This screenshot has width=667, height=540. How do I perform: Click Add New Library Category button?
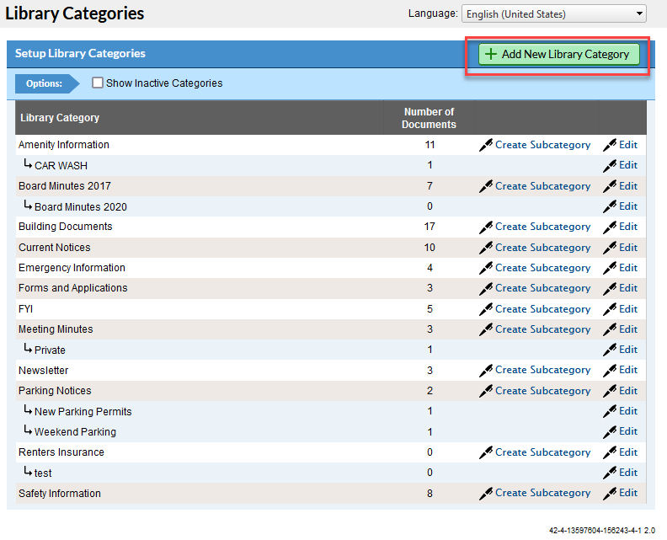click(x=558, y=54)
